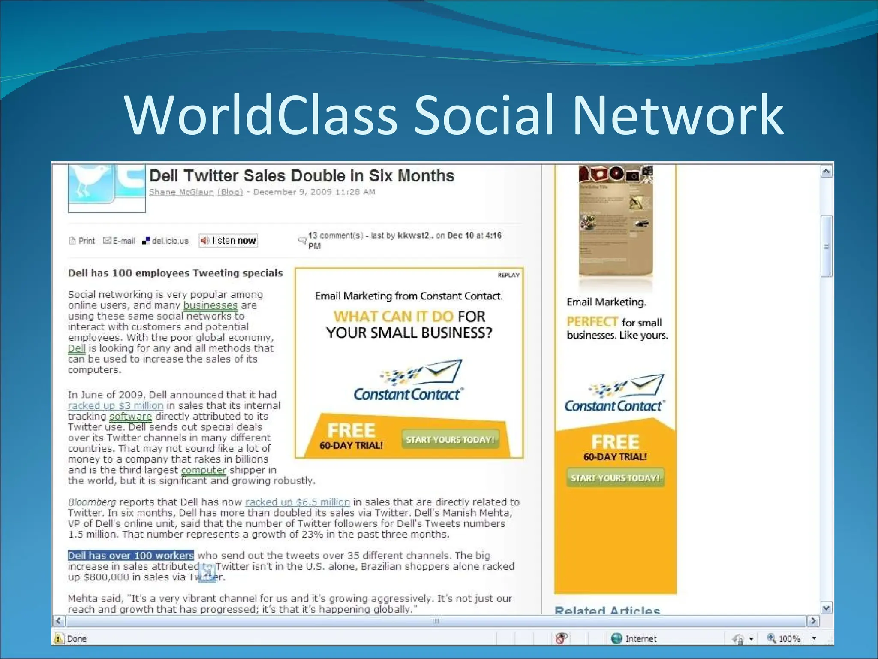Click the Twitter bird article thumbnail
878x659 pixels.
[107, 188]
